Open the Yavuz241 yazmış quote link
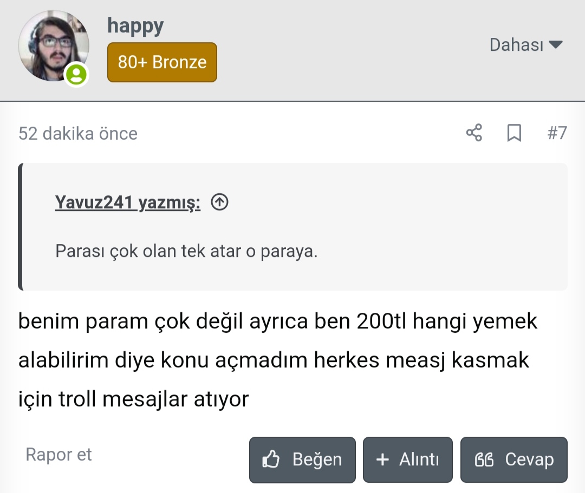Image resolution: width=585 pixels, height=493 pixels. 128,203
